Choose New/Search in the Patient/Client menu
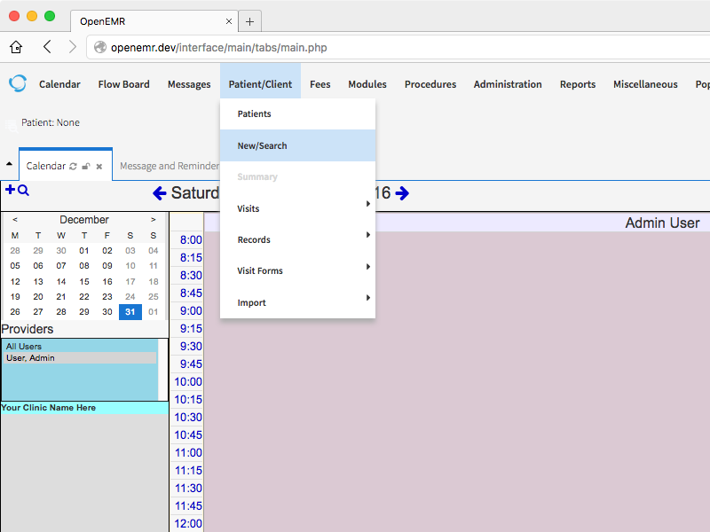Viewport: 710px width, 532px height. pyautogui.click(x=297, y=145)
